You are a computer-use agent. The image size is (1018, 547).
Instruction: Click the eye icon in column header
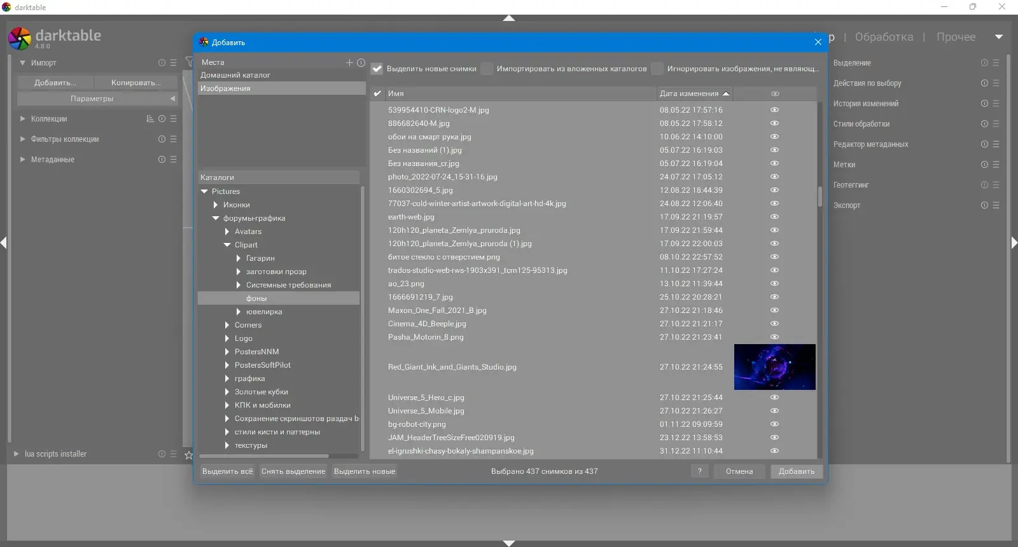pos(775,93)
